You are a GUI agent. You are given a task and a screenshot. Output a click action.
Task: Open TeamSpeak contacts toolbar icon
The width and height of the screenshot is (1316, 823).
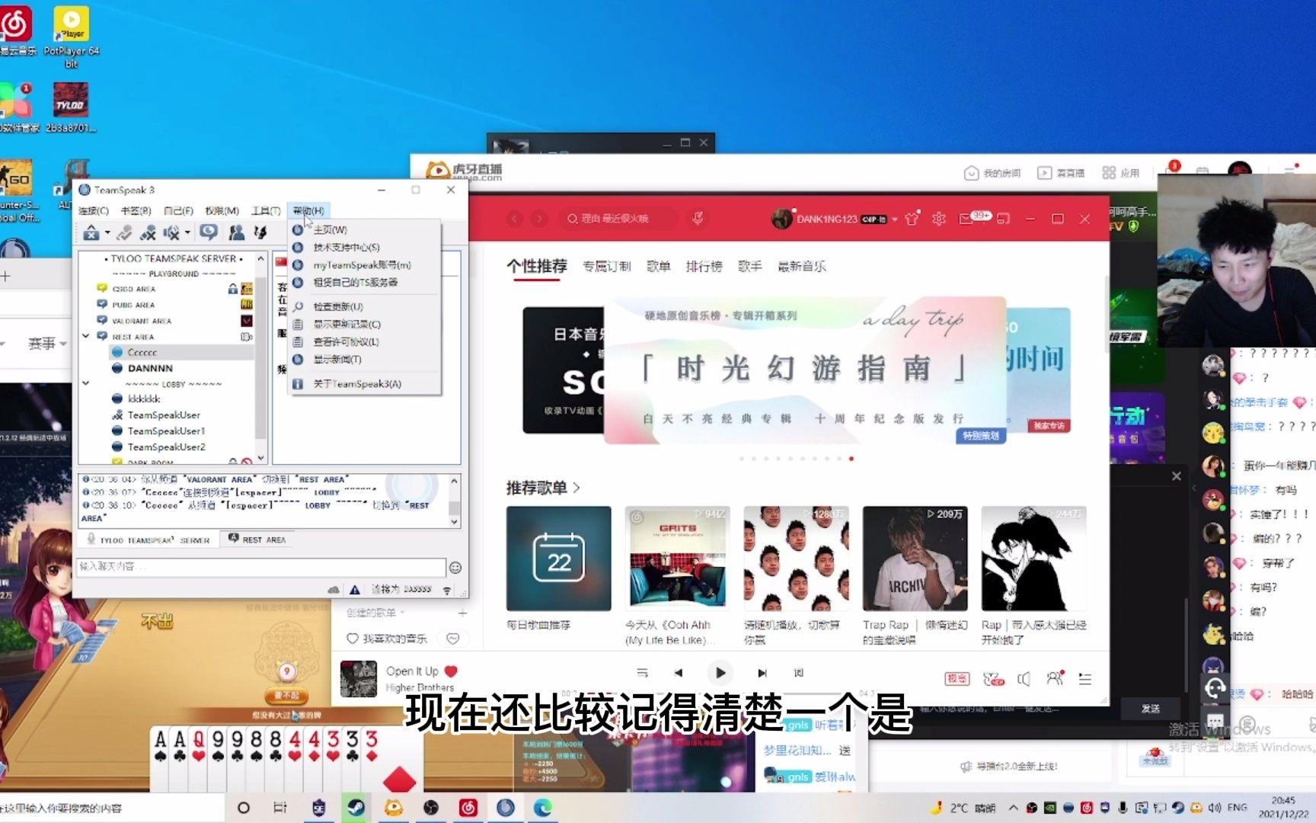click(x=237, y=232)
